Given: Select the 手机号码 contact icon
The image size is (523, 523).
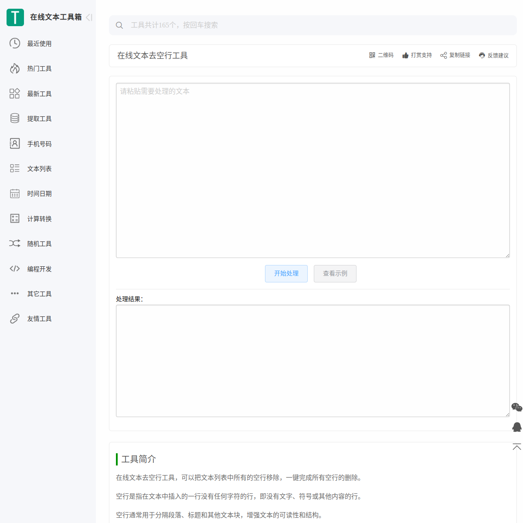Looking at the screenshot, I should tap(15, 143).
